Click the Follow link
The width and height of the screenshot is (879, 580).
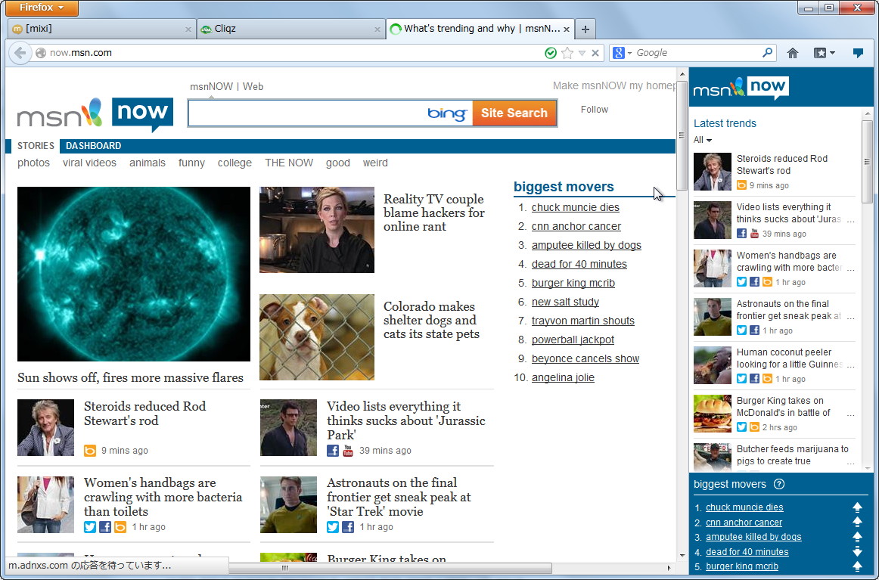[x=595, y=110]
